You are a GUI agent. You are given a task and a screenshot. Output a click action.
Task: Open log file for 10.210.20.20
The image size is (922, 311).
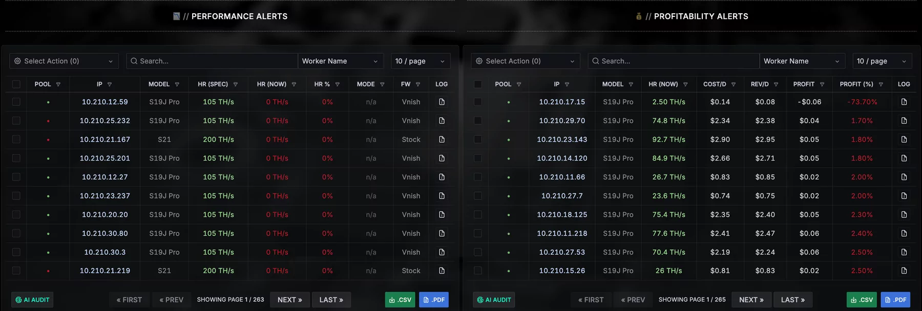click(442, 214)
